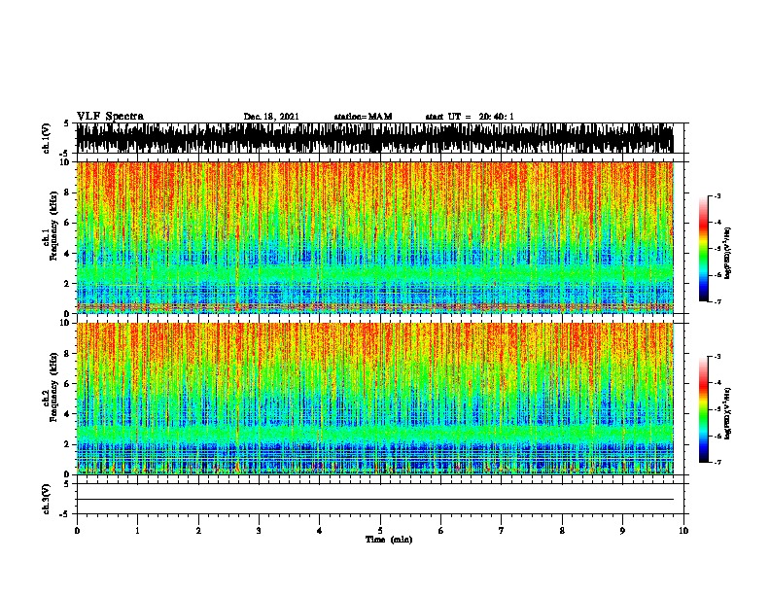Click the "-7" label on ch.1 color scale
This screenshot has width=770, height=595.
[717, 301]
